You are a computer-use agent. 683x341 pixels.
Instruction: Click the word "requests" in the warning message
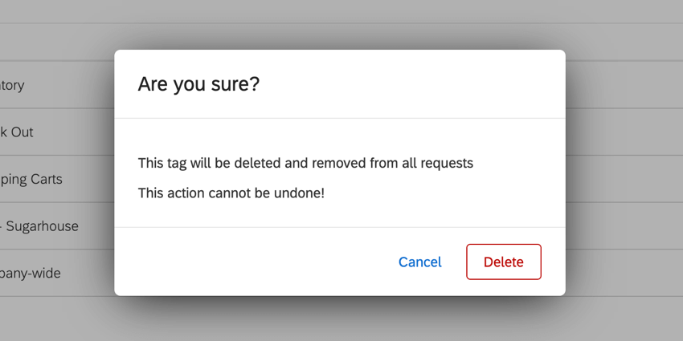point(446,164)
